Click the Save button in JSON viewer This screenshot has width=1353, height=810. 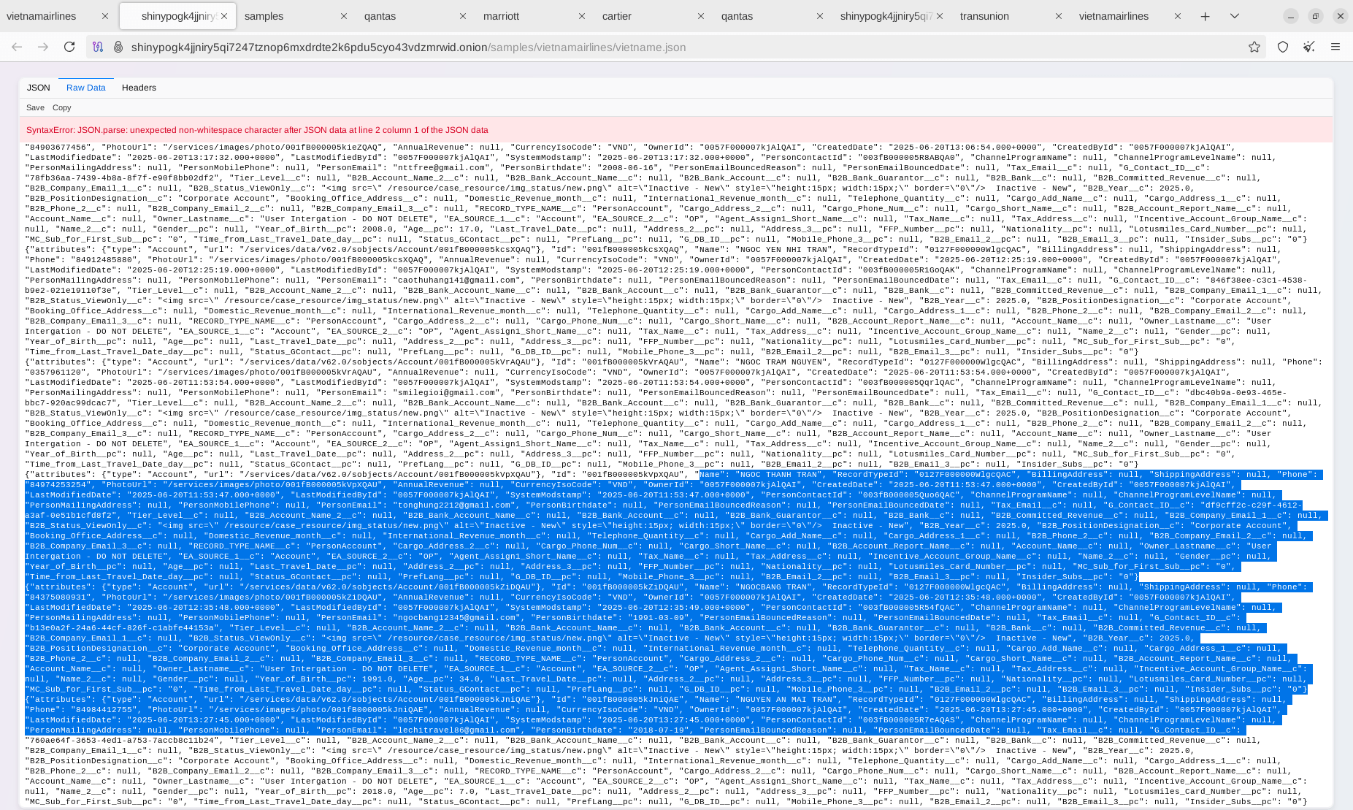coord(35,107)
